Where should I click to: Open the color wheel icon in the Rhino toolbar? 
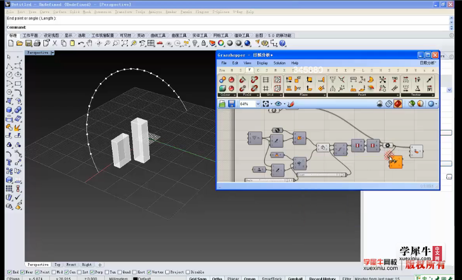tap(221, 43)
